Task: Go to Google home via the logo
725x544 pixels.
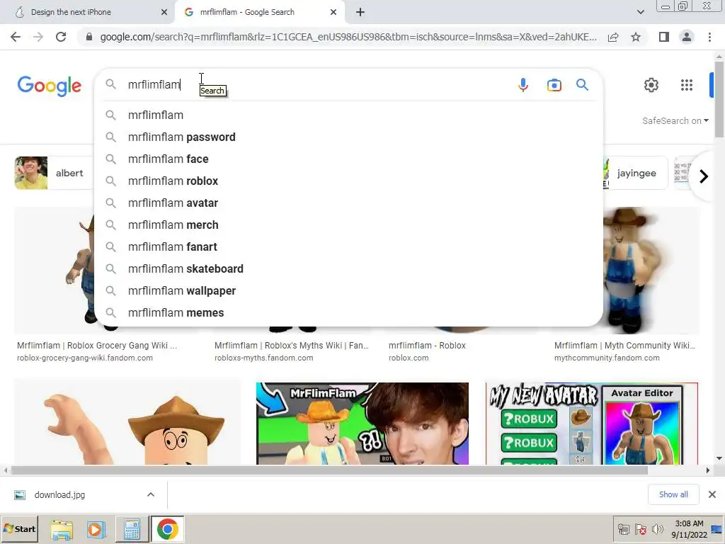Action: pyautogui.click(x=50, y=86)
